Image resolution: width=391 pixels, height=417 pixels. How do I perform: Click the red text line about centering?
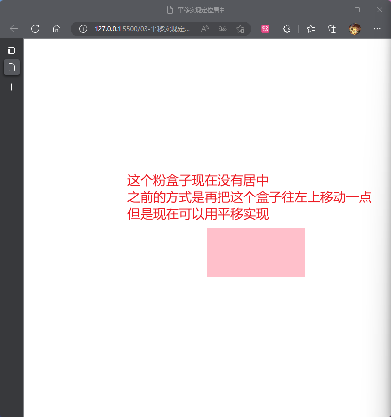(198, 181)
